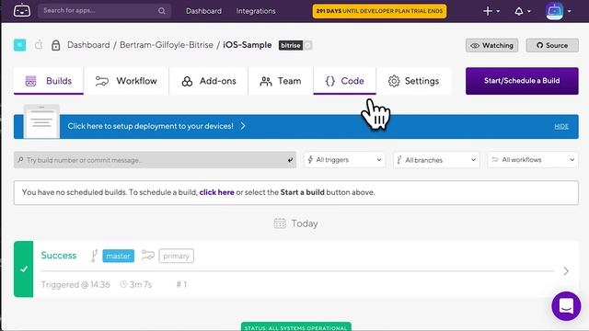589x331 pixels.
Task: Click the branch icon before master
Action: point(94,256)
